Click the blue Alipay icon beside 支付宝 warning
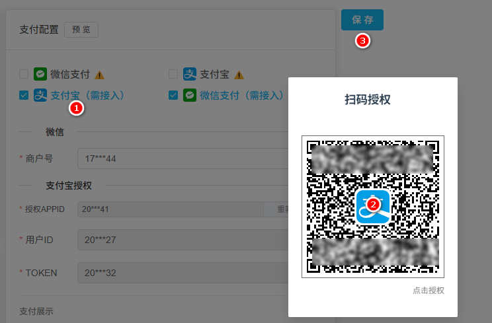 click(x=190, y=74)
